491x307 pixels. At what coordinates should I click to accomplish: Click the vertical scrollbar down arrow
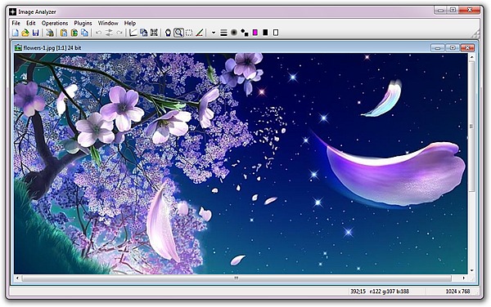[x=472, y=270]
